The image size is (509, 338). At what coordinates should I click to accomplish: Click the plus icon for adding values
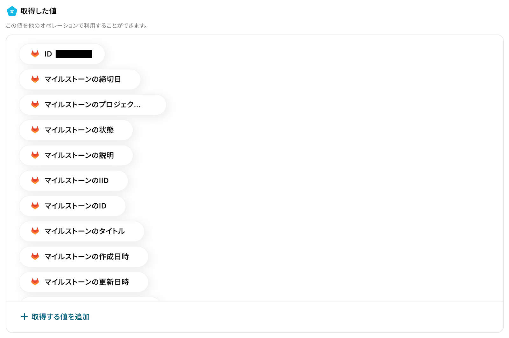pyautogui.click(x=24, y=317)
